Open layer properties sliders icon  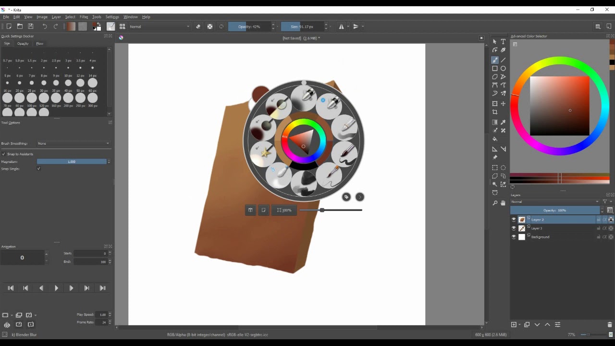pyautogui.click(x=558, y=325)
